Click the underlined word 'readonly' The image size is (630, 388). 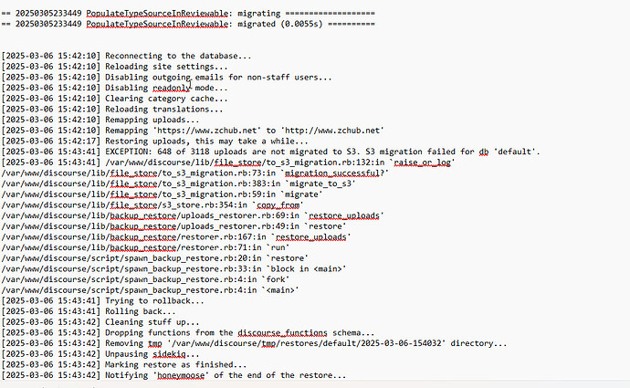coord(171,88)
